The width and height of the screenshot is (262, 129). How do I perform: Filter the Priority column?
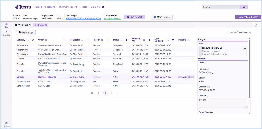[108, 40]
